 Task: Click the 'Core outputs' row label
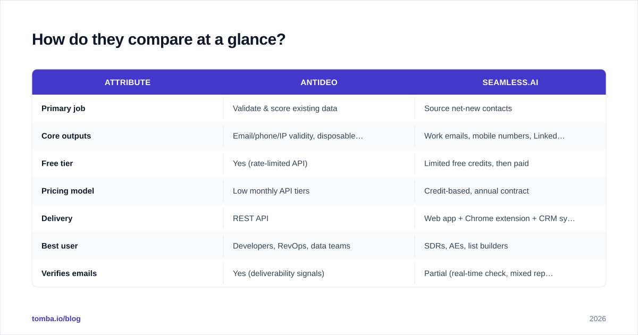pyautogui.click(x=66, y=136)
